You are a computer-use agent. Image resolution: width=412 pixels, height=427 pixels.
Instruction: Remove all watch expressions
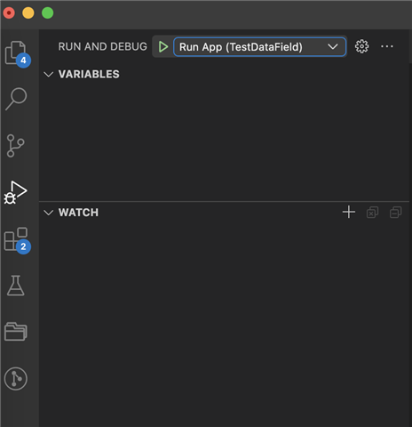pos(372,213)
